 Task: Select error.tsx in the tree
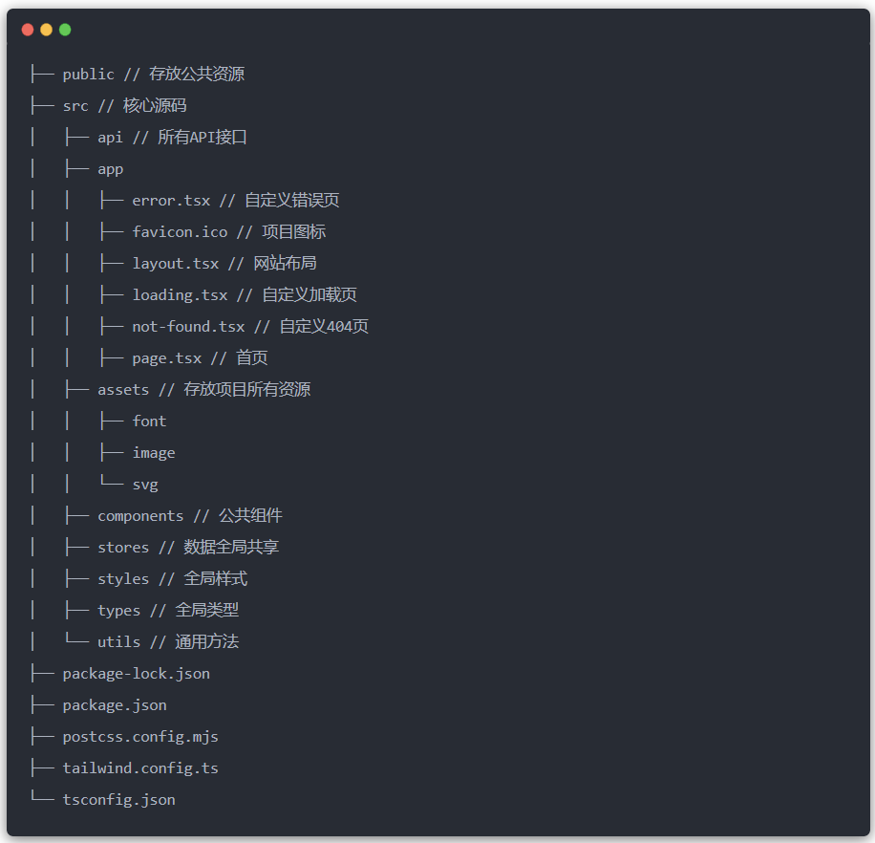[171, 201]
